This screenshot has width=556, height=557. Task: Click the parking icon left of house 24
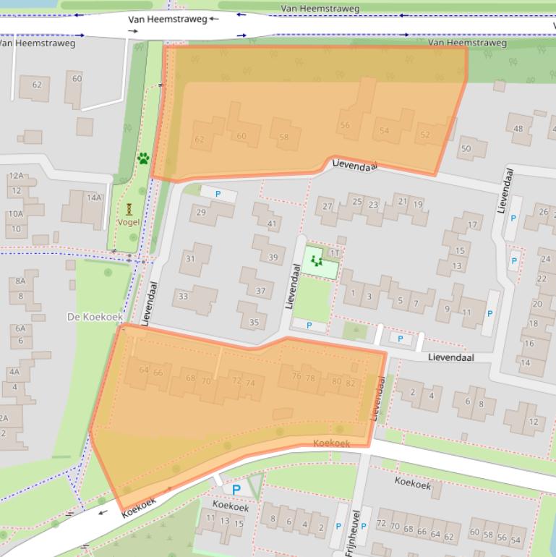[x=514, y=260]
